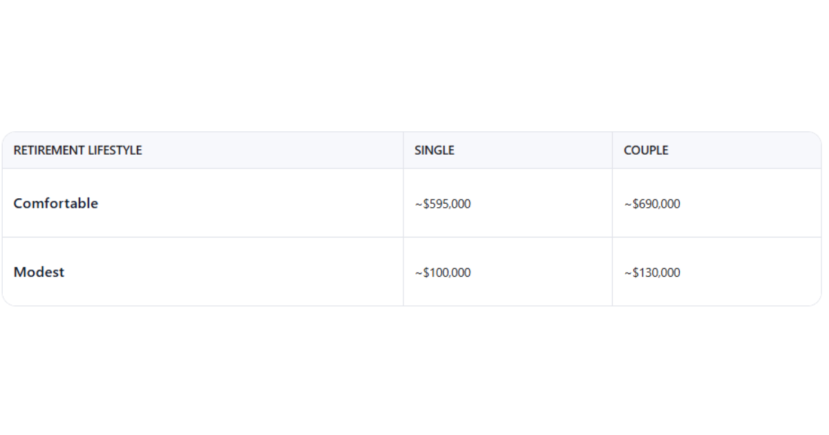Click the tilde before $595,000

pyautogui.click(x=419, y=204)
